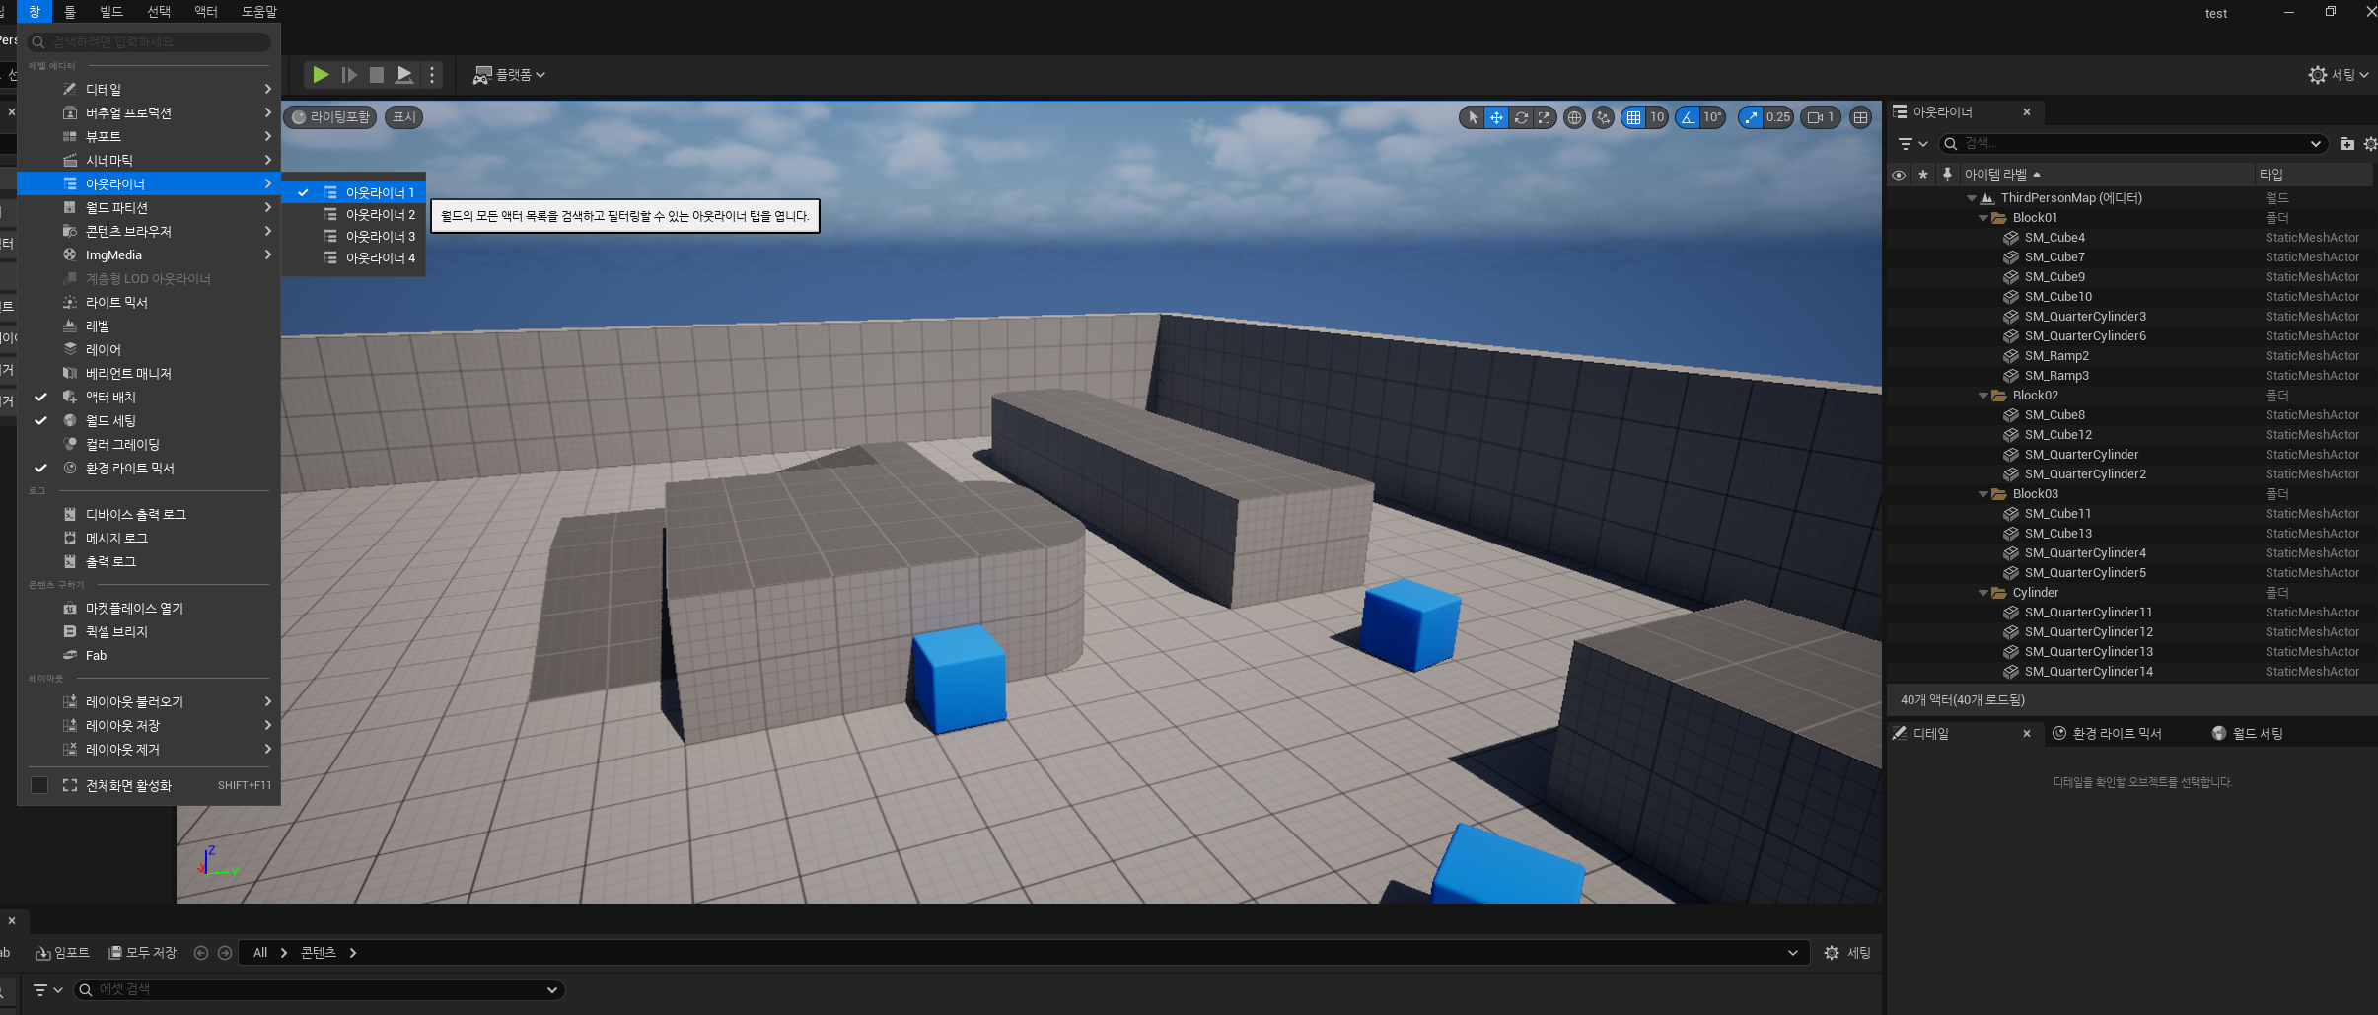2378x1015 pixels.
Task: Toggle rotation snapping in the viewport
Action: tap(1689, 117)
